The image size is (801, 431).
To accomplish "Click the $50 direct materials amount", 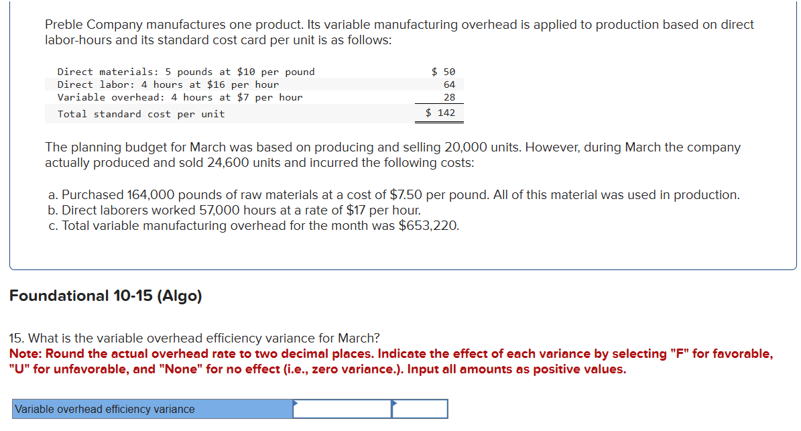I will [x=441, y=72].
